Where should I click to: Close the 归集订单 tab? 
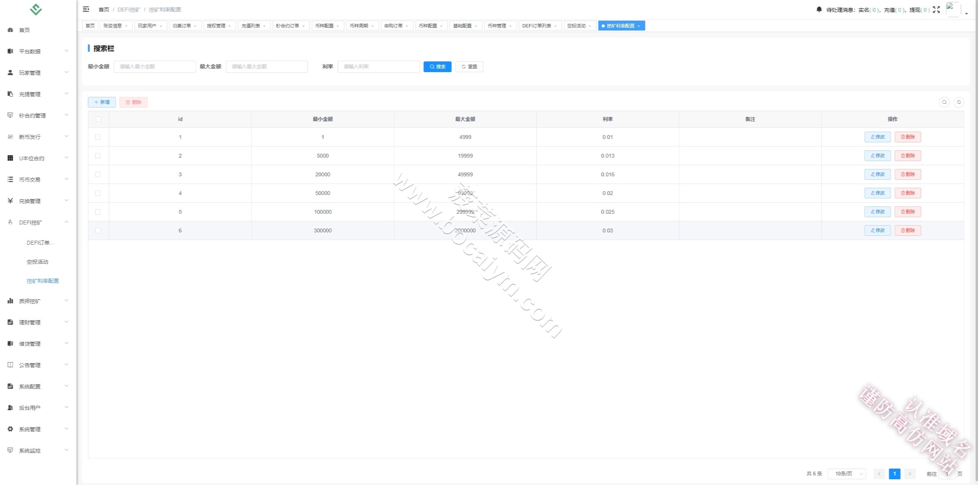pyautogui.click(x=195, y=26)
